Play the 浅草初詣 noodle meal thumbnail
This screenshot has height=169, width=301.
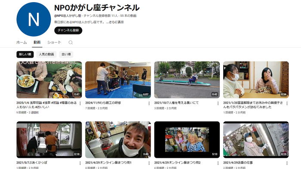[x=49, y=80]
